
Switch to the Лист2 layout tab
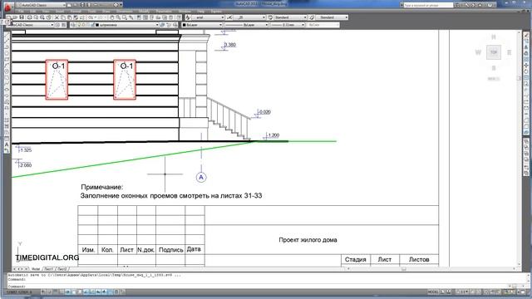tap(62, 269)
